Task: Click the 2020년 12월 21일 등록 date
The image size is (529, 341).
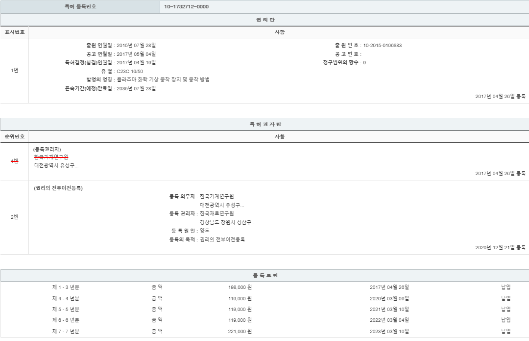Action: pos(500,248)
